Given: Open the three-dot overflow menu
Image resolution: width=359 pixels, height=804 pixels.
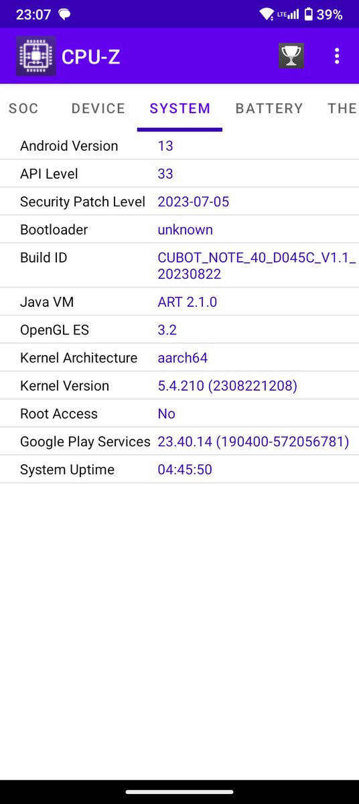Looking at the screenshot, I should (337, 56).
